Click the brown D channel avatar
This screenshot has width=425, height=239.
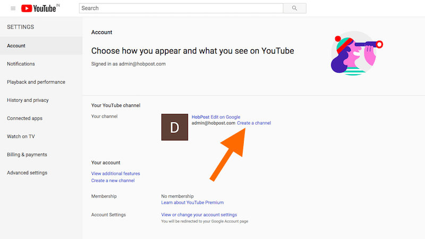[175, 127]
